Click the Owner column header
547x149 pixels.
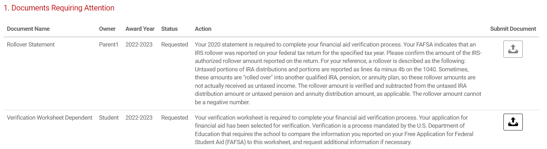[x=107, y=29]
